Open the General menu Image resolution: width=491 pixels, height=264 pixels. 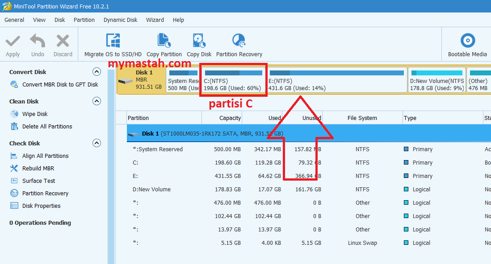tap(14, 20)
